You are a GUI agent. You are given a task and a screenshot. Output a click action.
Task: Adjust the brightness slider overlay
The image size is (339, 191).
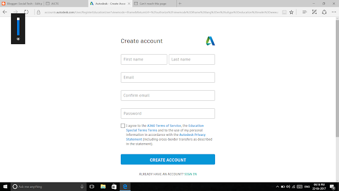coord(18,27)
